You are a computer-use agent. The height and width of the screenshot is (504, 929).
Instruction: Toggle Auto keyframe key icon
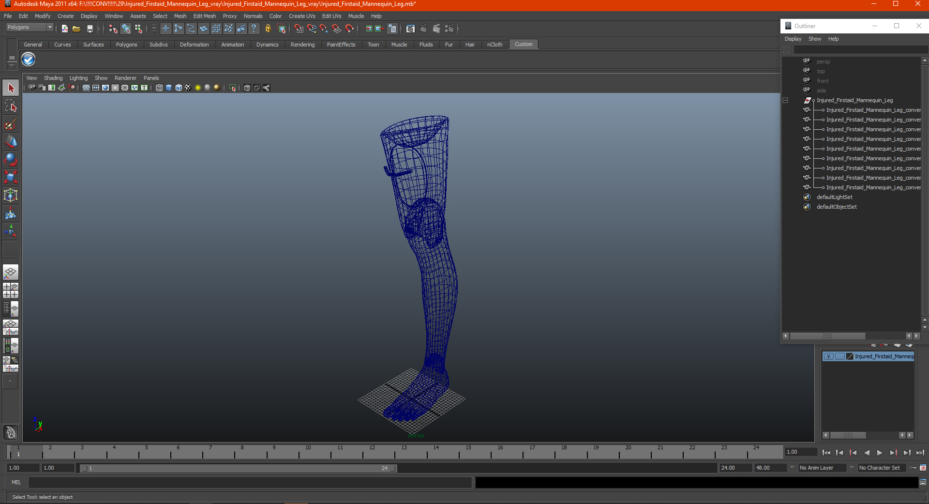coord(913,468)
